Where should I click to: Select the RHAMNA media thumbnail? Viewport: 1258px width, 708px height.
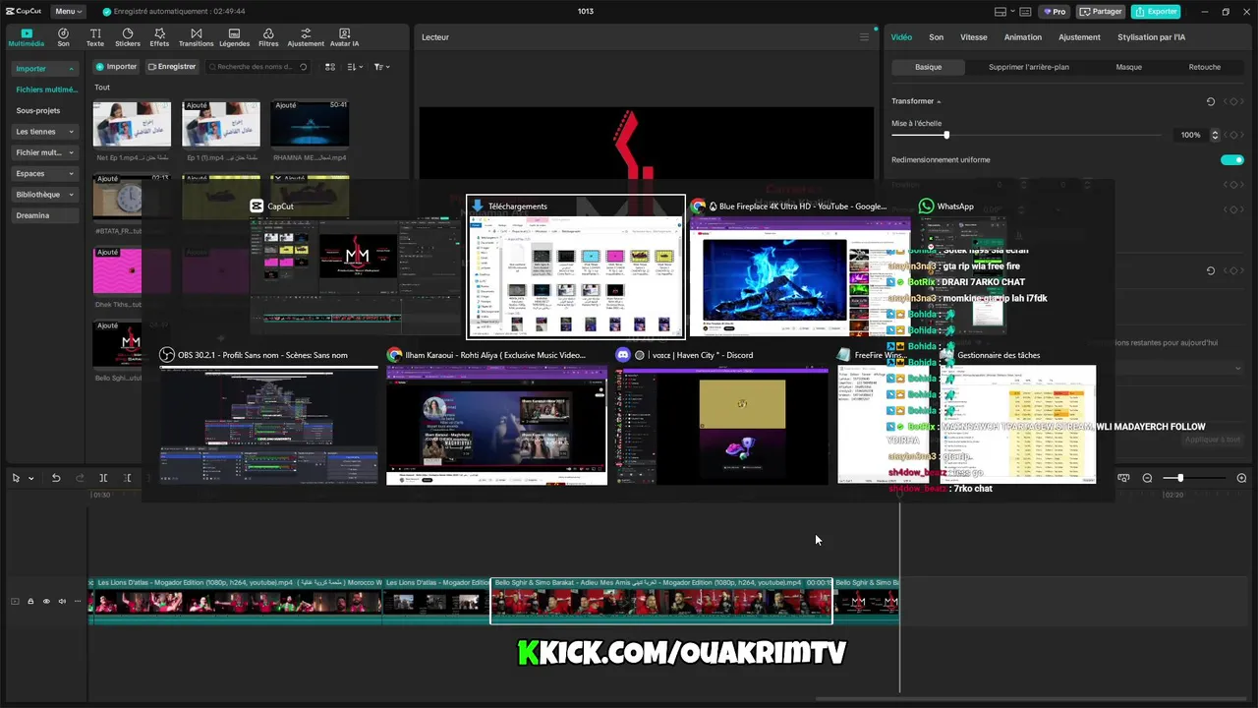tap(310, 123)
